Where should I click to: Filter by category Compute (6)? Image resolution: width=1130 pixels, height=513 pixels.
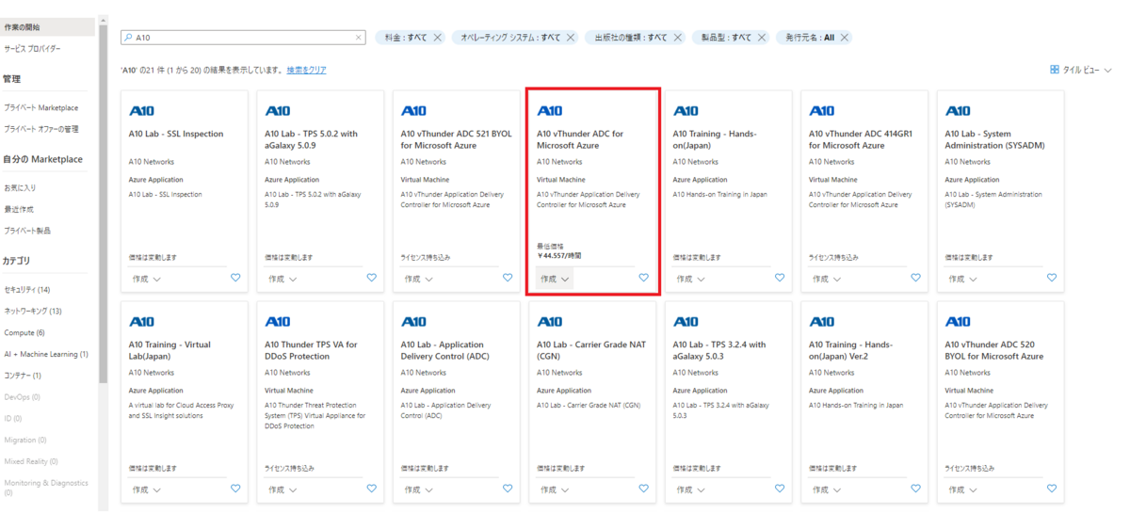[24, 333]
